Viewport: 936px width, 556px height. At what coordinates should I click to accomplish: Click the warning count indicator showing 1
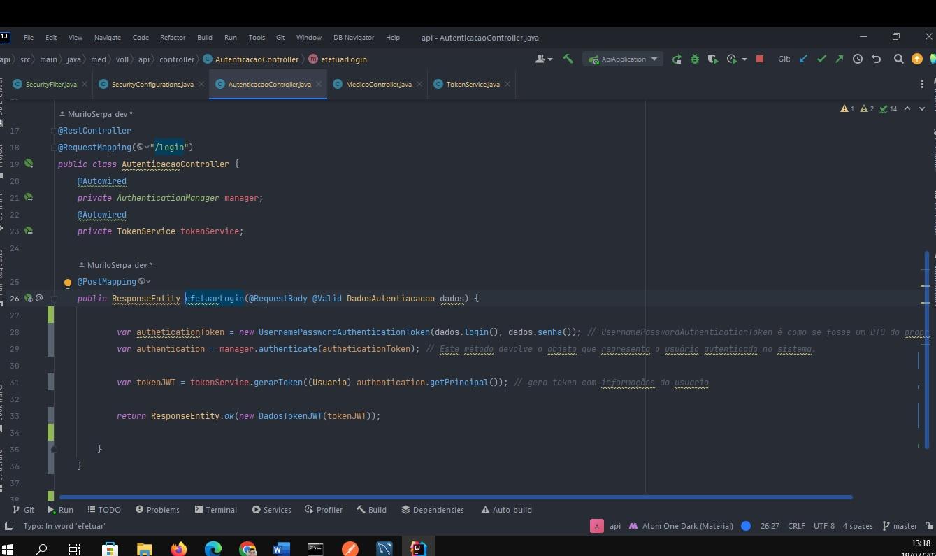(847, 109)
